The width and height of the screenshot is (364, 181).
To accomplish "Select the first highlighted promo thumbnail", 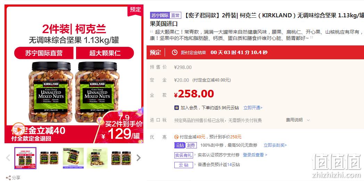I will point(25,158).
